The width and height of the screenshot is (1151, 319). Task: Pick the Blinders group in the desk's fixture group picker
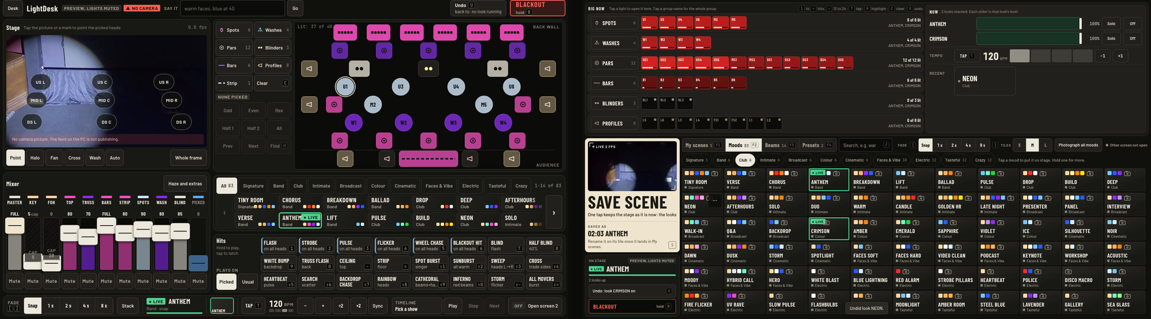273,48
